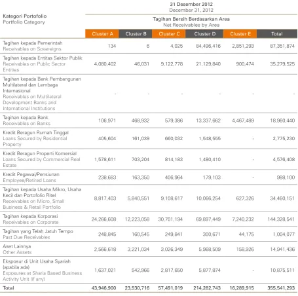
Task: Click total 144,328,541 for Corporate
Action: click(x=281, y=219)
